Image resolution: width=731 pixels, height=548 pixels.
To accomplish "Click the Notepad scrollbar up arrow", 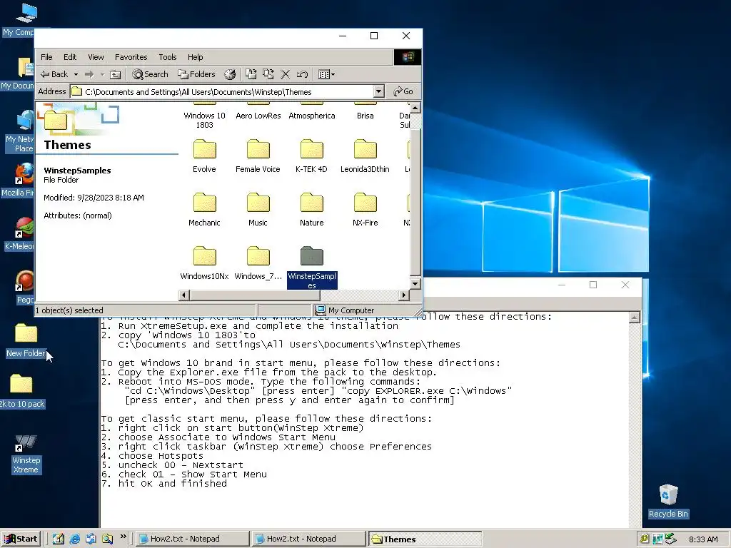I will 634,318.
